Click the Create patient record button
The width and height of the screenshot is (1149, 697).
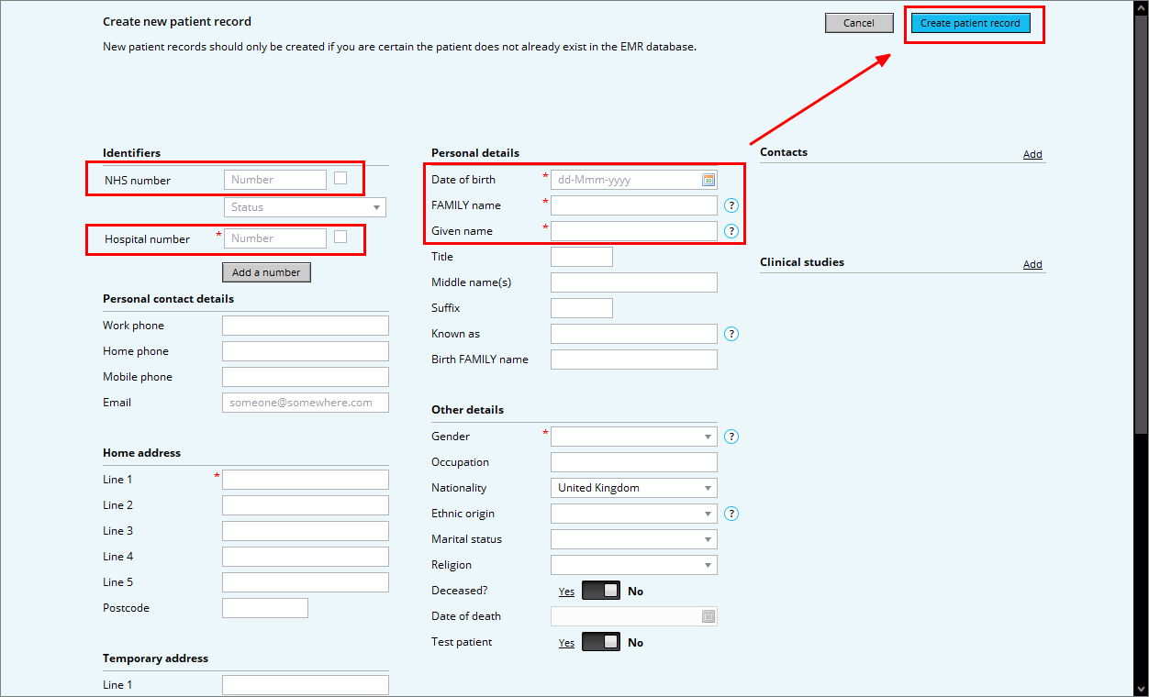pyautogui.click(x=970, y=24)
